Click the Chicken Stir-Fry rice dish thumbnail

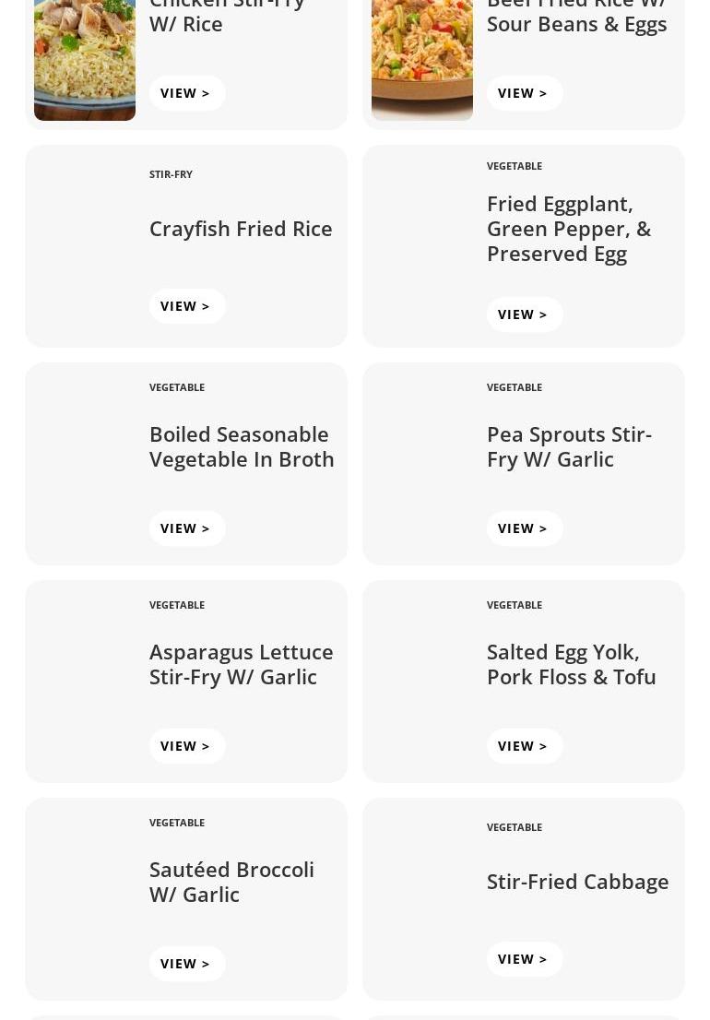(85, 60)
